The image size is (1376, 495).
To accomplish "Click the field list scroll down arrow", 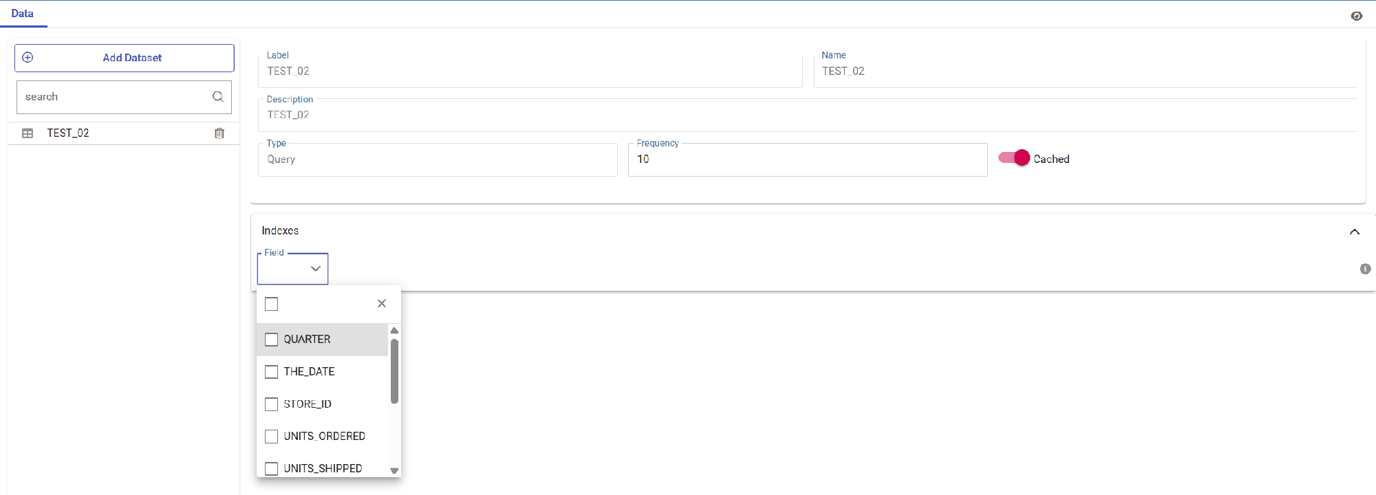I will 394,471.
